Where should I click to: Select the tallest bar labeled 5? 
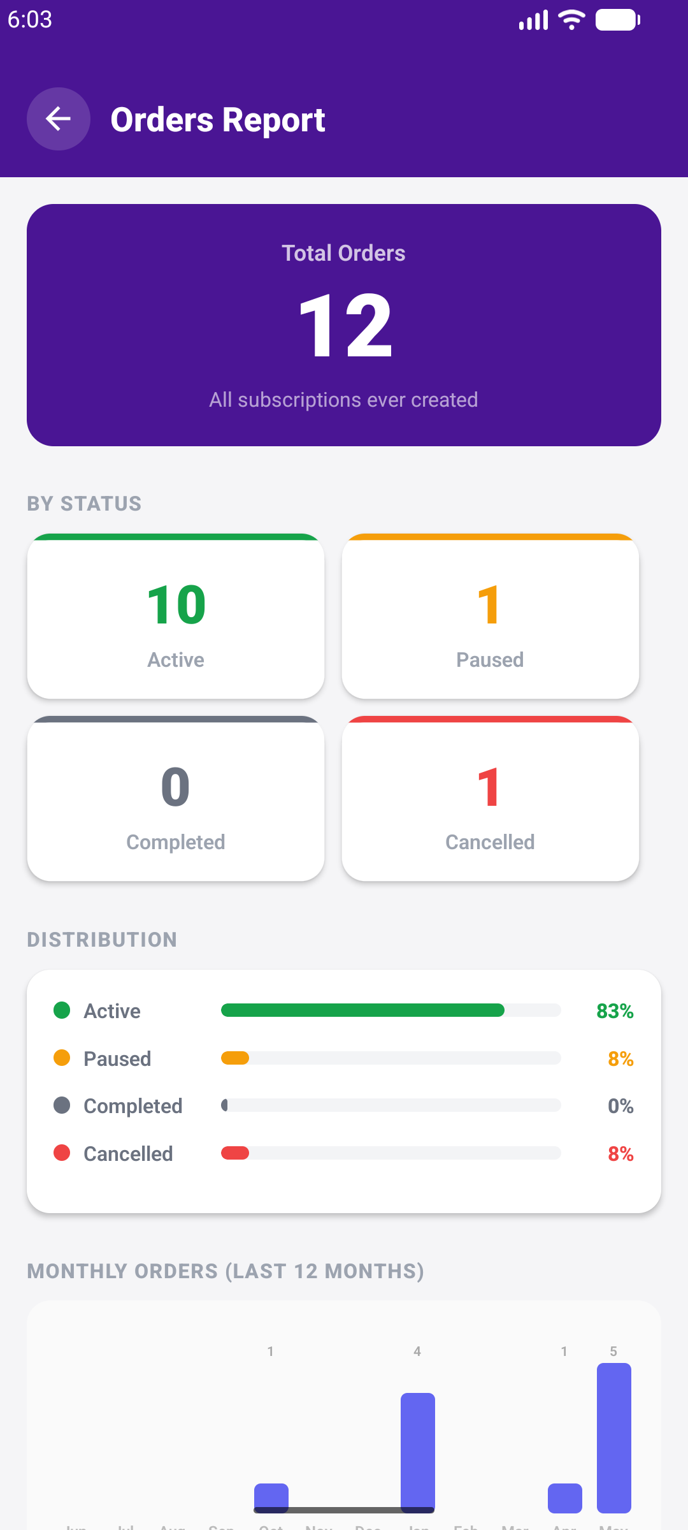[614, 1438]
